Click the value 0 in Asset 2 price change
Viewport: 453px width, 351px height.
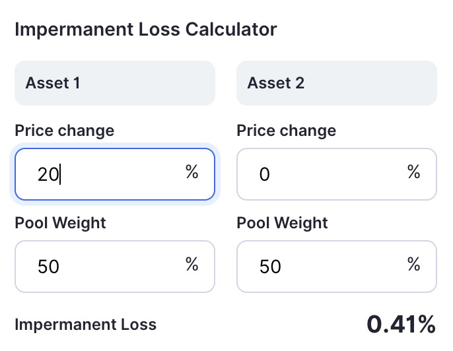(x=264, y=175)
